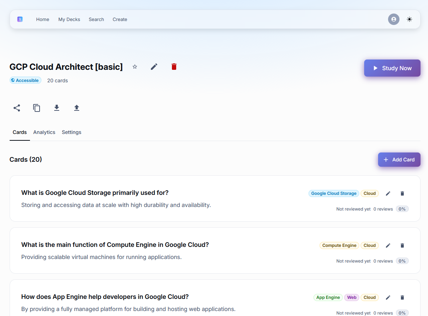This screenshot has height=316, width=428.
Task: Click 0% badge on Google Cloud Storage card
Action: (x=402, y=209)
